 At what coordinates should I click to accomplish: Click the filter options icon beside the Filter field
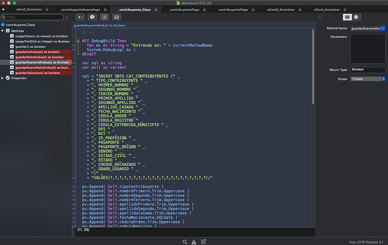pyautogui.click(x=67, y=17)
